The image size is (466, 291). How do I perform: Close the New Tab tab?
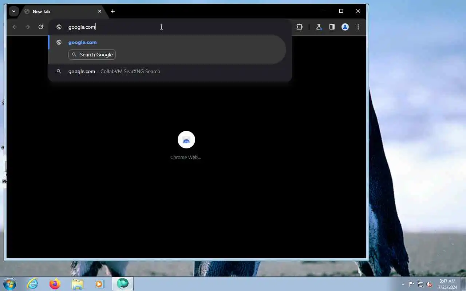[99, 12]
